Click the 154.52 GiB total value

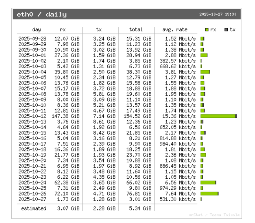(x=138, y=116)
